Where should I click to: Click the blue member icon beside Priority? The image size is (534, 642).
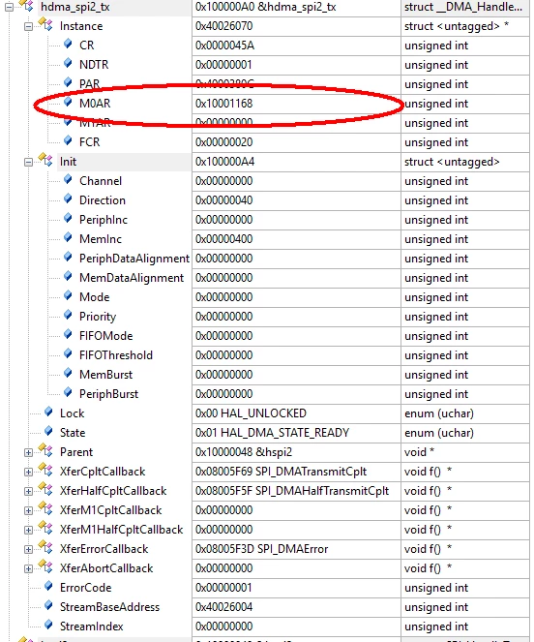[68, 315]
